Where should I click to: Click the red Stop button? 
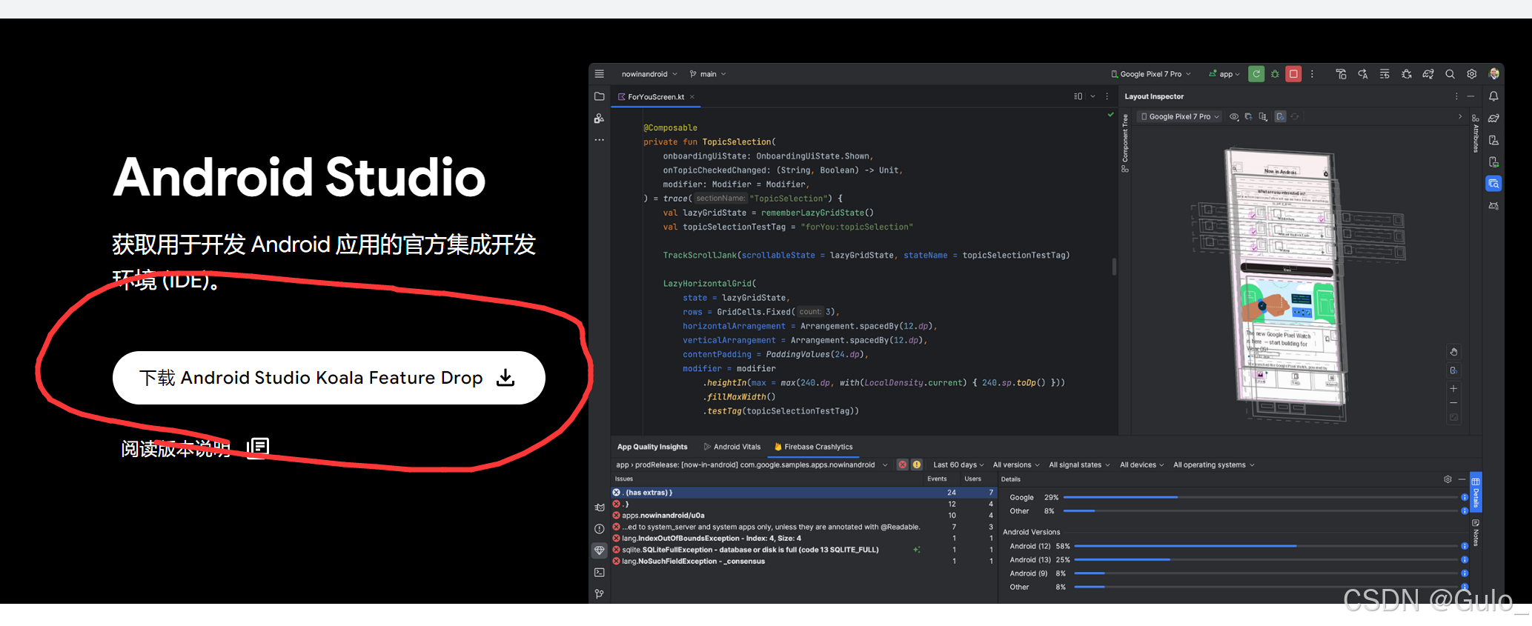click(1293, 74)
